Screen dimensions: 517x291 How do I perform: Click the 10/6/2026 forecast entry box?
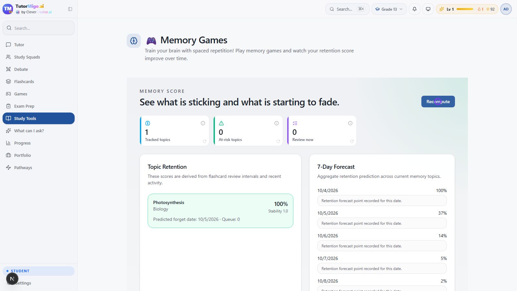click(382, 246)
